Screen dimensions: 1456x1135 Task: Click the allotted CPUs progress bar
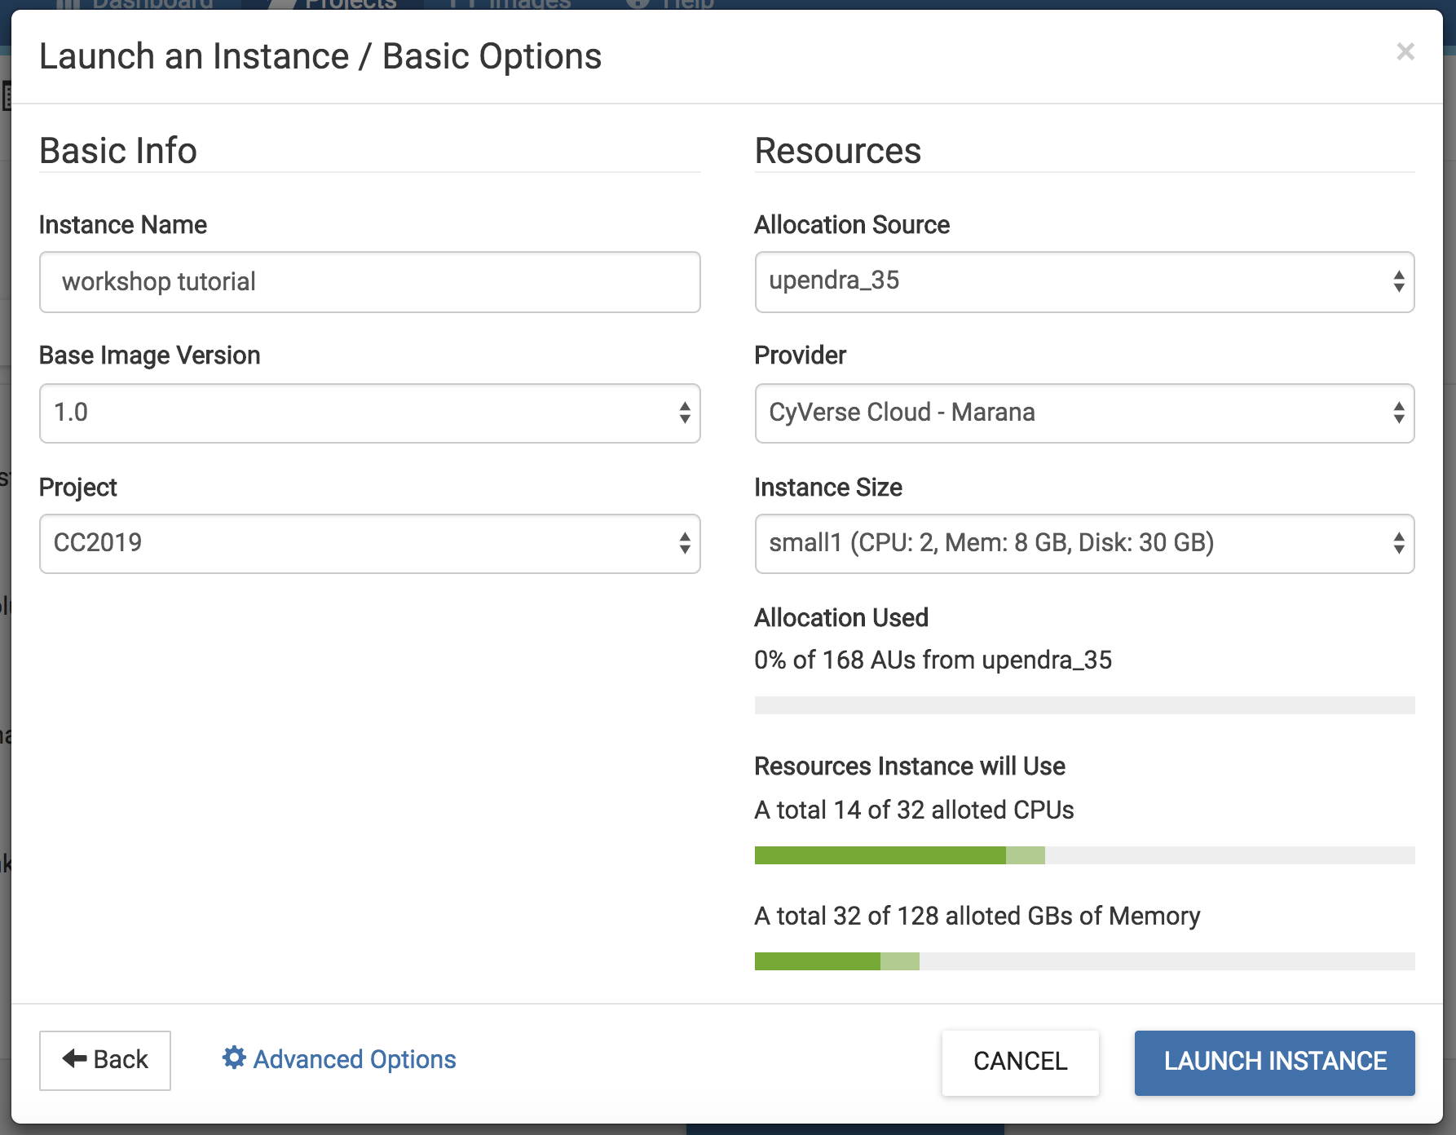(x=1084, y=855)
